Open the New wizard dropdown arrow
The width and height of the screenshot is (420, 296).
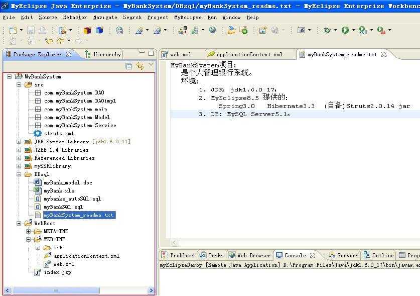[21, 30]
